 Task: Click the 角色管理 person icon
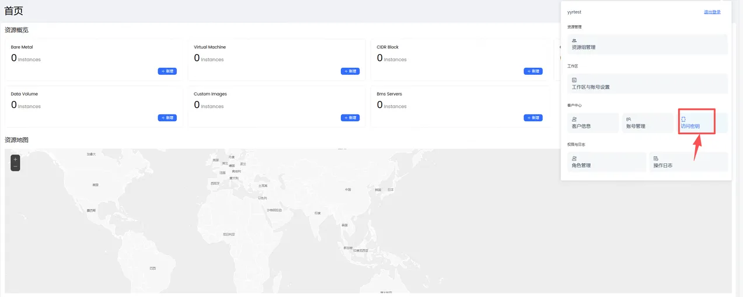click(x=574, y=158)
